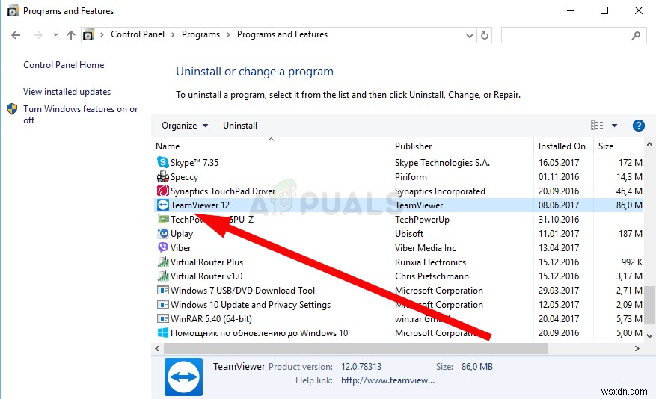Click the Synaptics TouchPad Driver icon
Screen dimensions: 656x399
(x=163, y=191)
